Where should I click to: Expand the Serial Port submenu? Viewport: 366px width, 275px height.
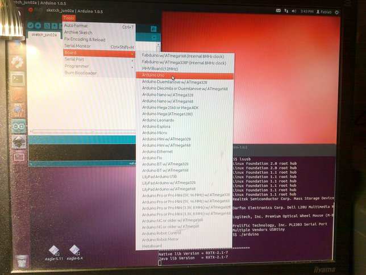click(x=99, y=60)
